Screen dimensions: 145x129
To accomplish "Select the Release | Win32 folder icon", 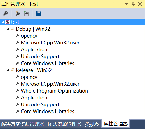I will (12, 70).
